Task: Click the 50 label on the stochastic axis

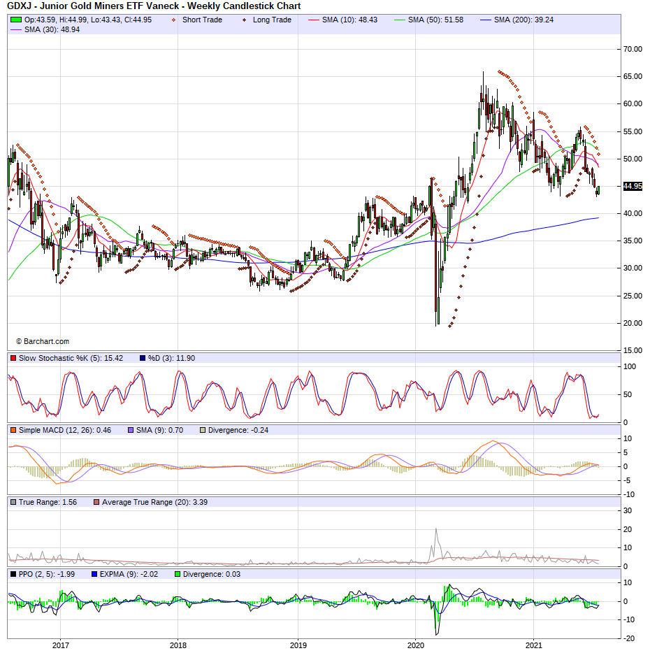Action: tap(628, 394)
